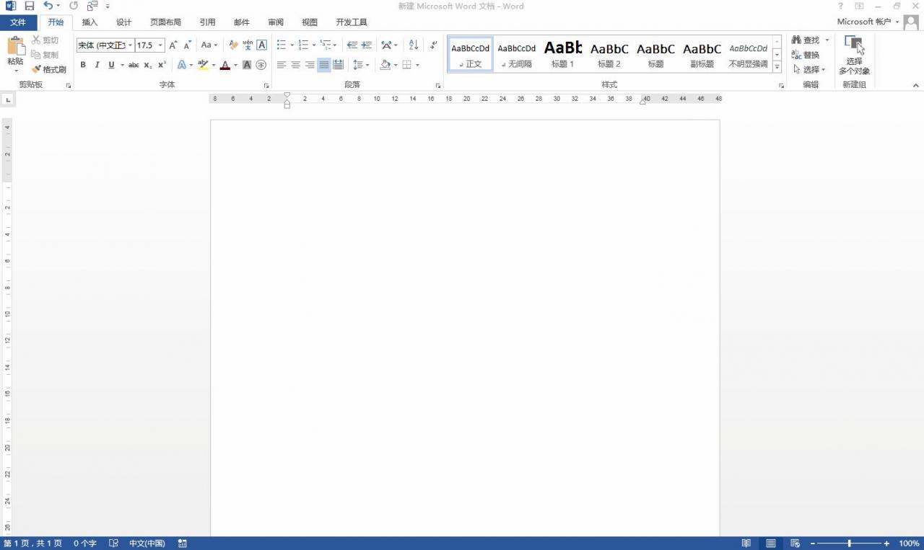This screenshot has width=924, height=550.
Task: Click the Format Painter (格式刷) brush
Action: click(49, 70)
